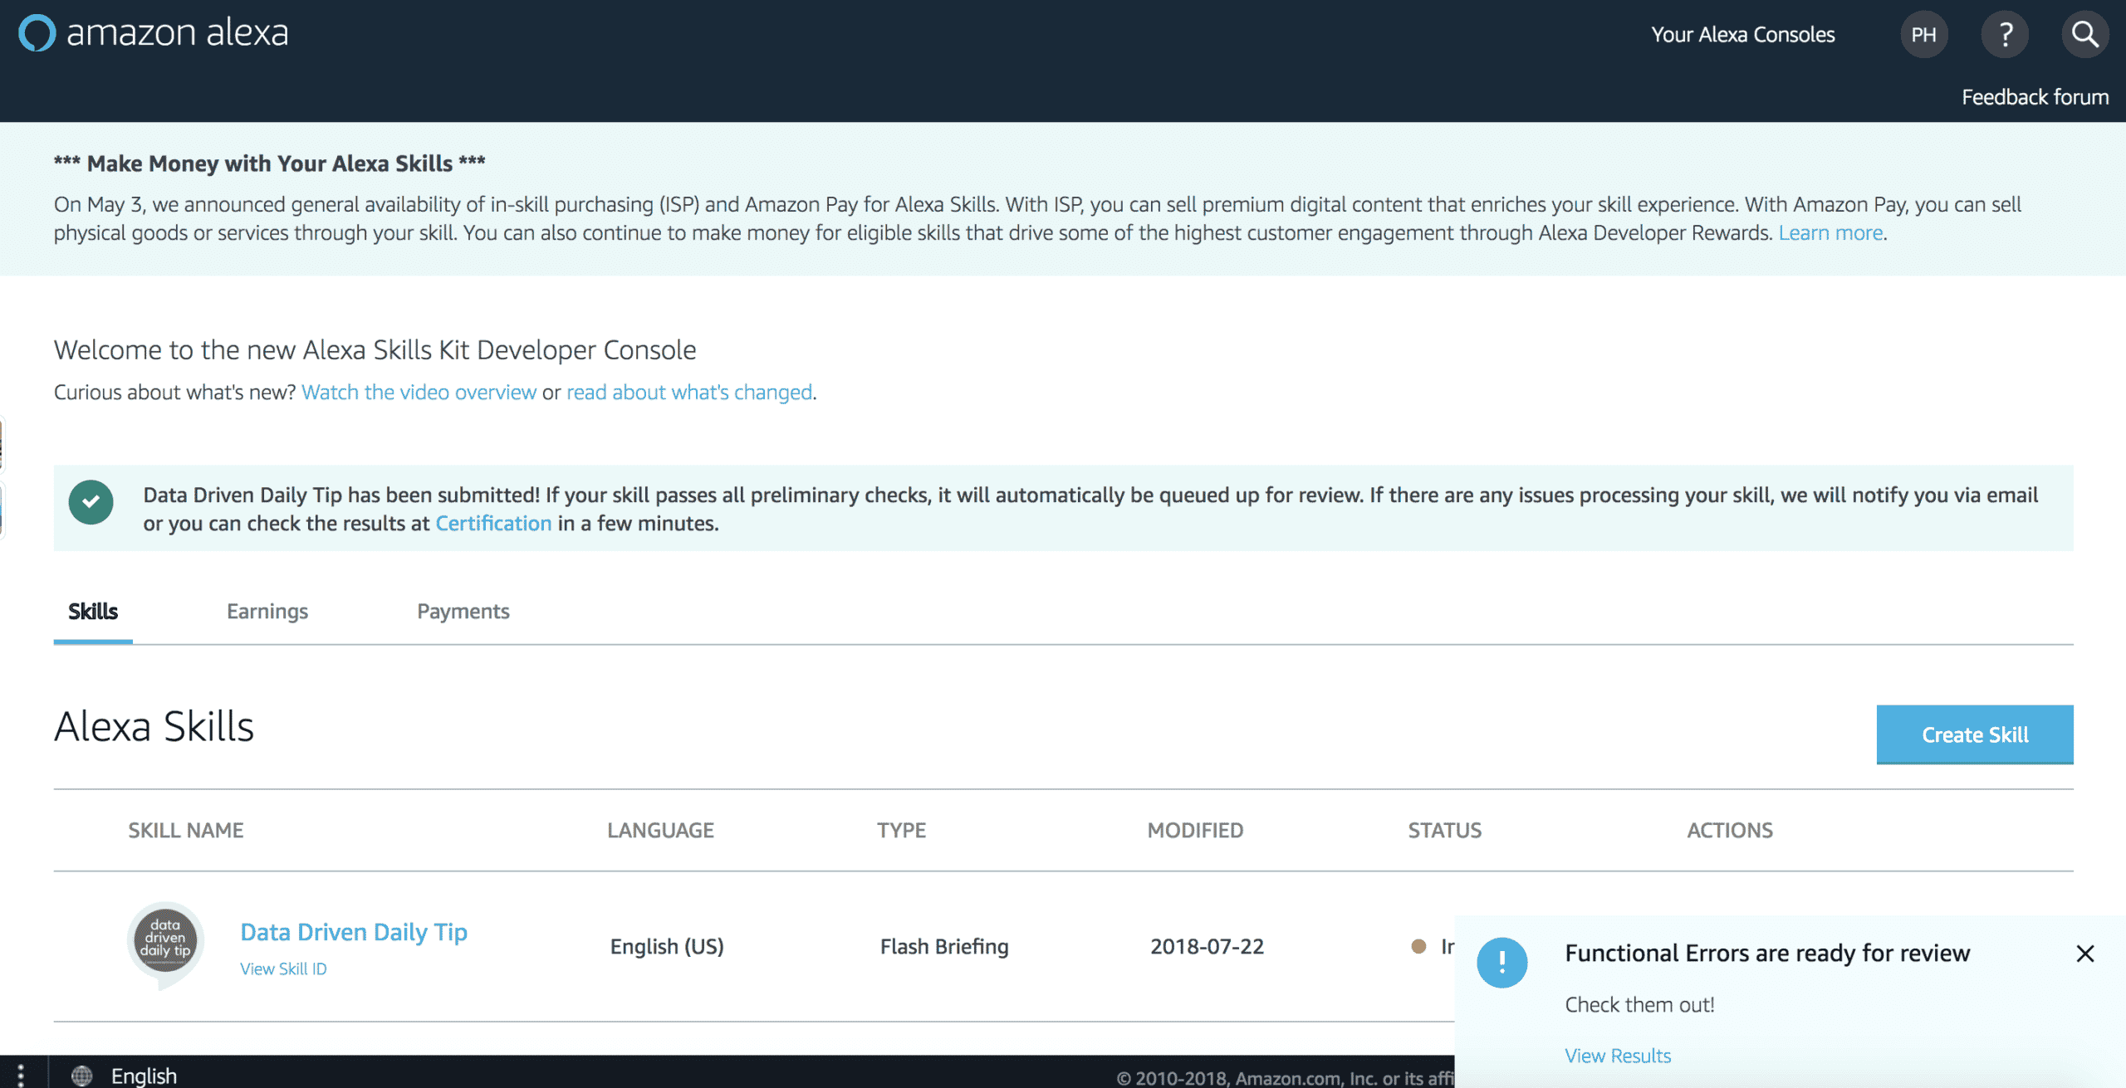Click the 2018-07-22 modified date

(1207, 947)
